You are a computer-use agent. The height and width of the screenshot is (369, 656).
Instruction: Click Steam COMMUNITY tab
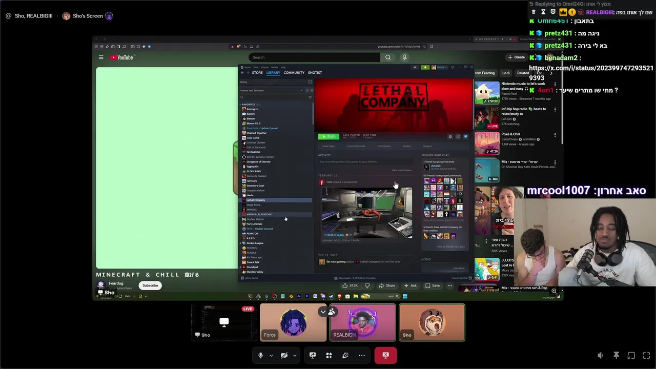(x=294, y=72)
